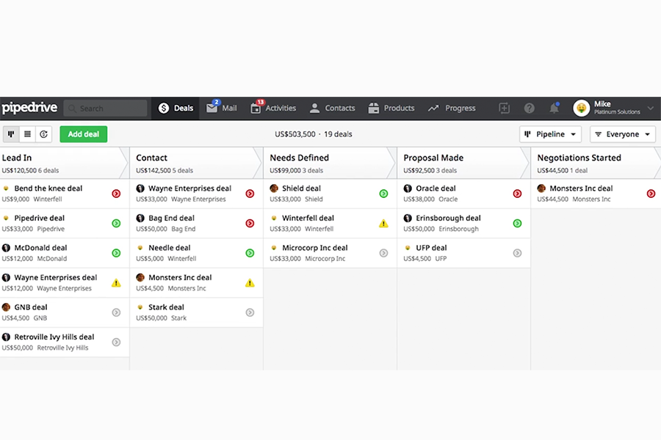Select the Needs Defined stage header
Viewport: 661px width, 440px height.
(330, 163)
